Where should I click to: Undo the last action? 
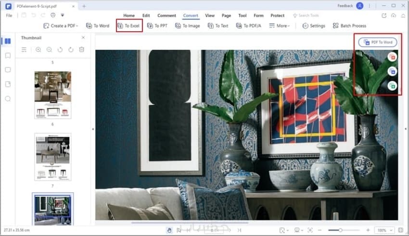33,15
